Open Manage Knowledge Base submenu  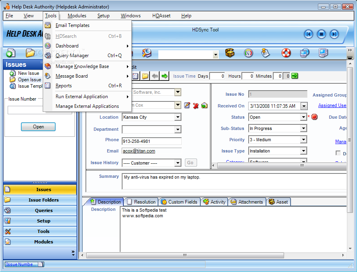pos(87,66)
